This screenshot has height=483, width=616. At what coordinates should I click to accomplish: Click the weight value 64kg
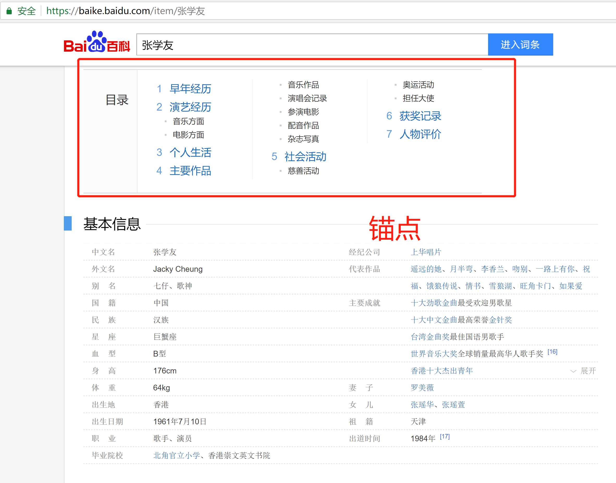tap(162, 388)
